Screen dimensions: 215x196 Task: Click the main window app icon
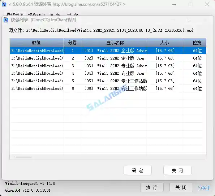coord(4,4)
